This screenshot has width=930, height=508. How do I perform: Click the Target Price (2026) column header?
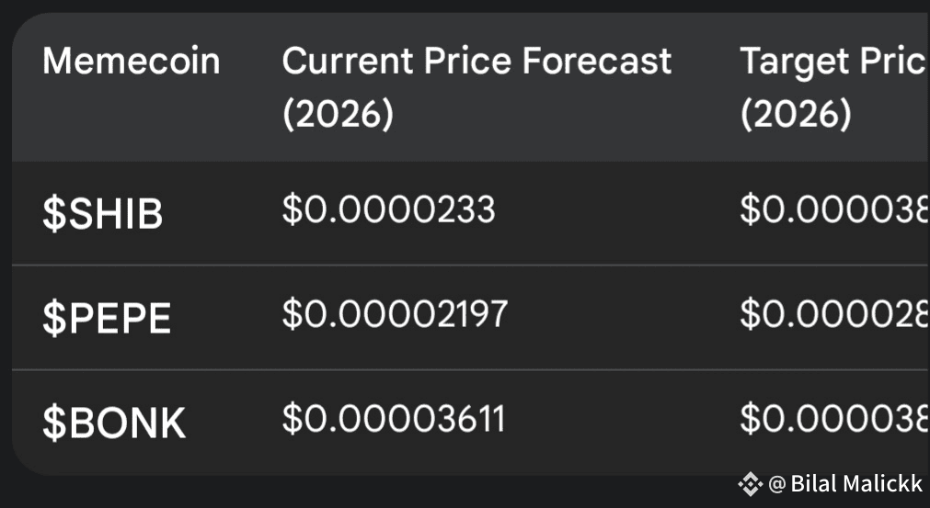[834, 87]
